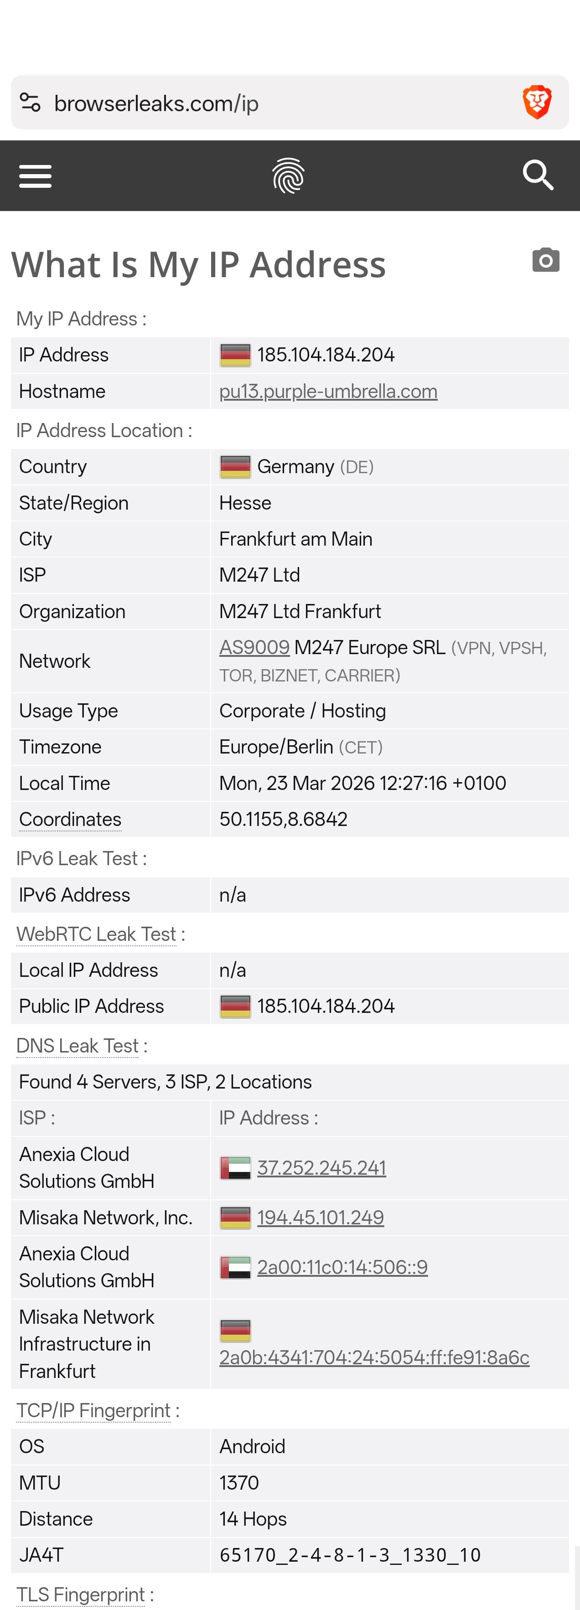580x1610 pixels.
Task: Open the TLS Fingerprint link
Action: tap(81, 1595)
